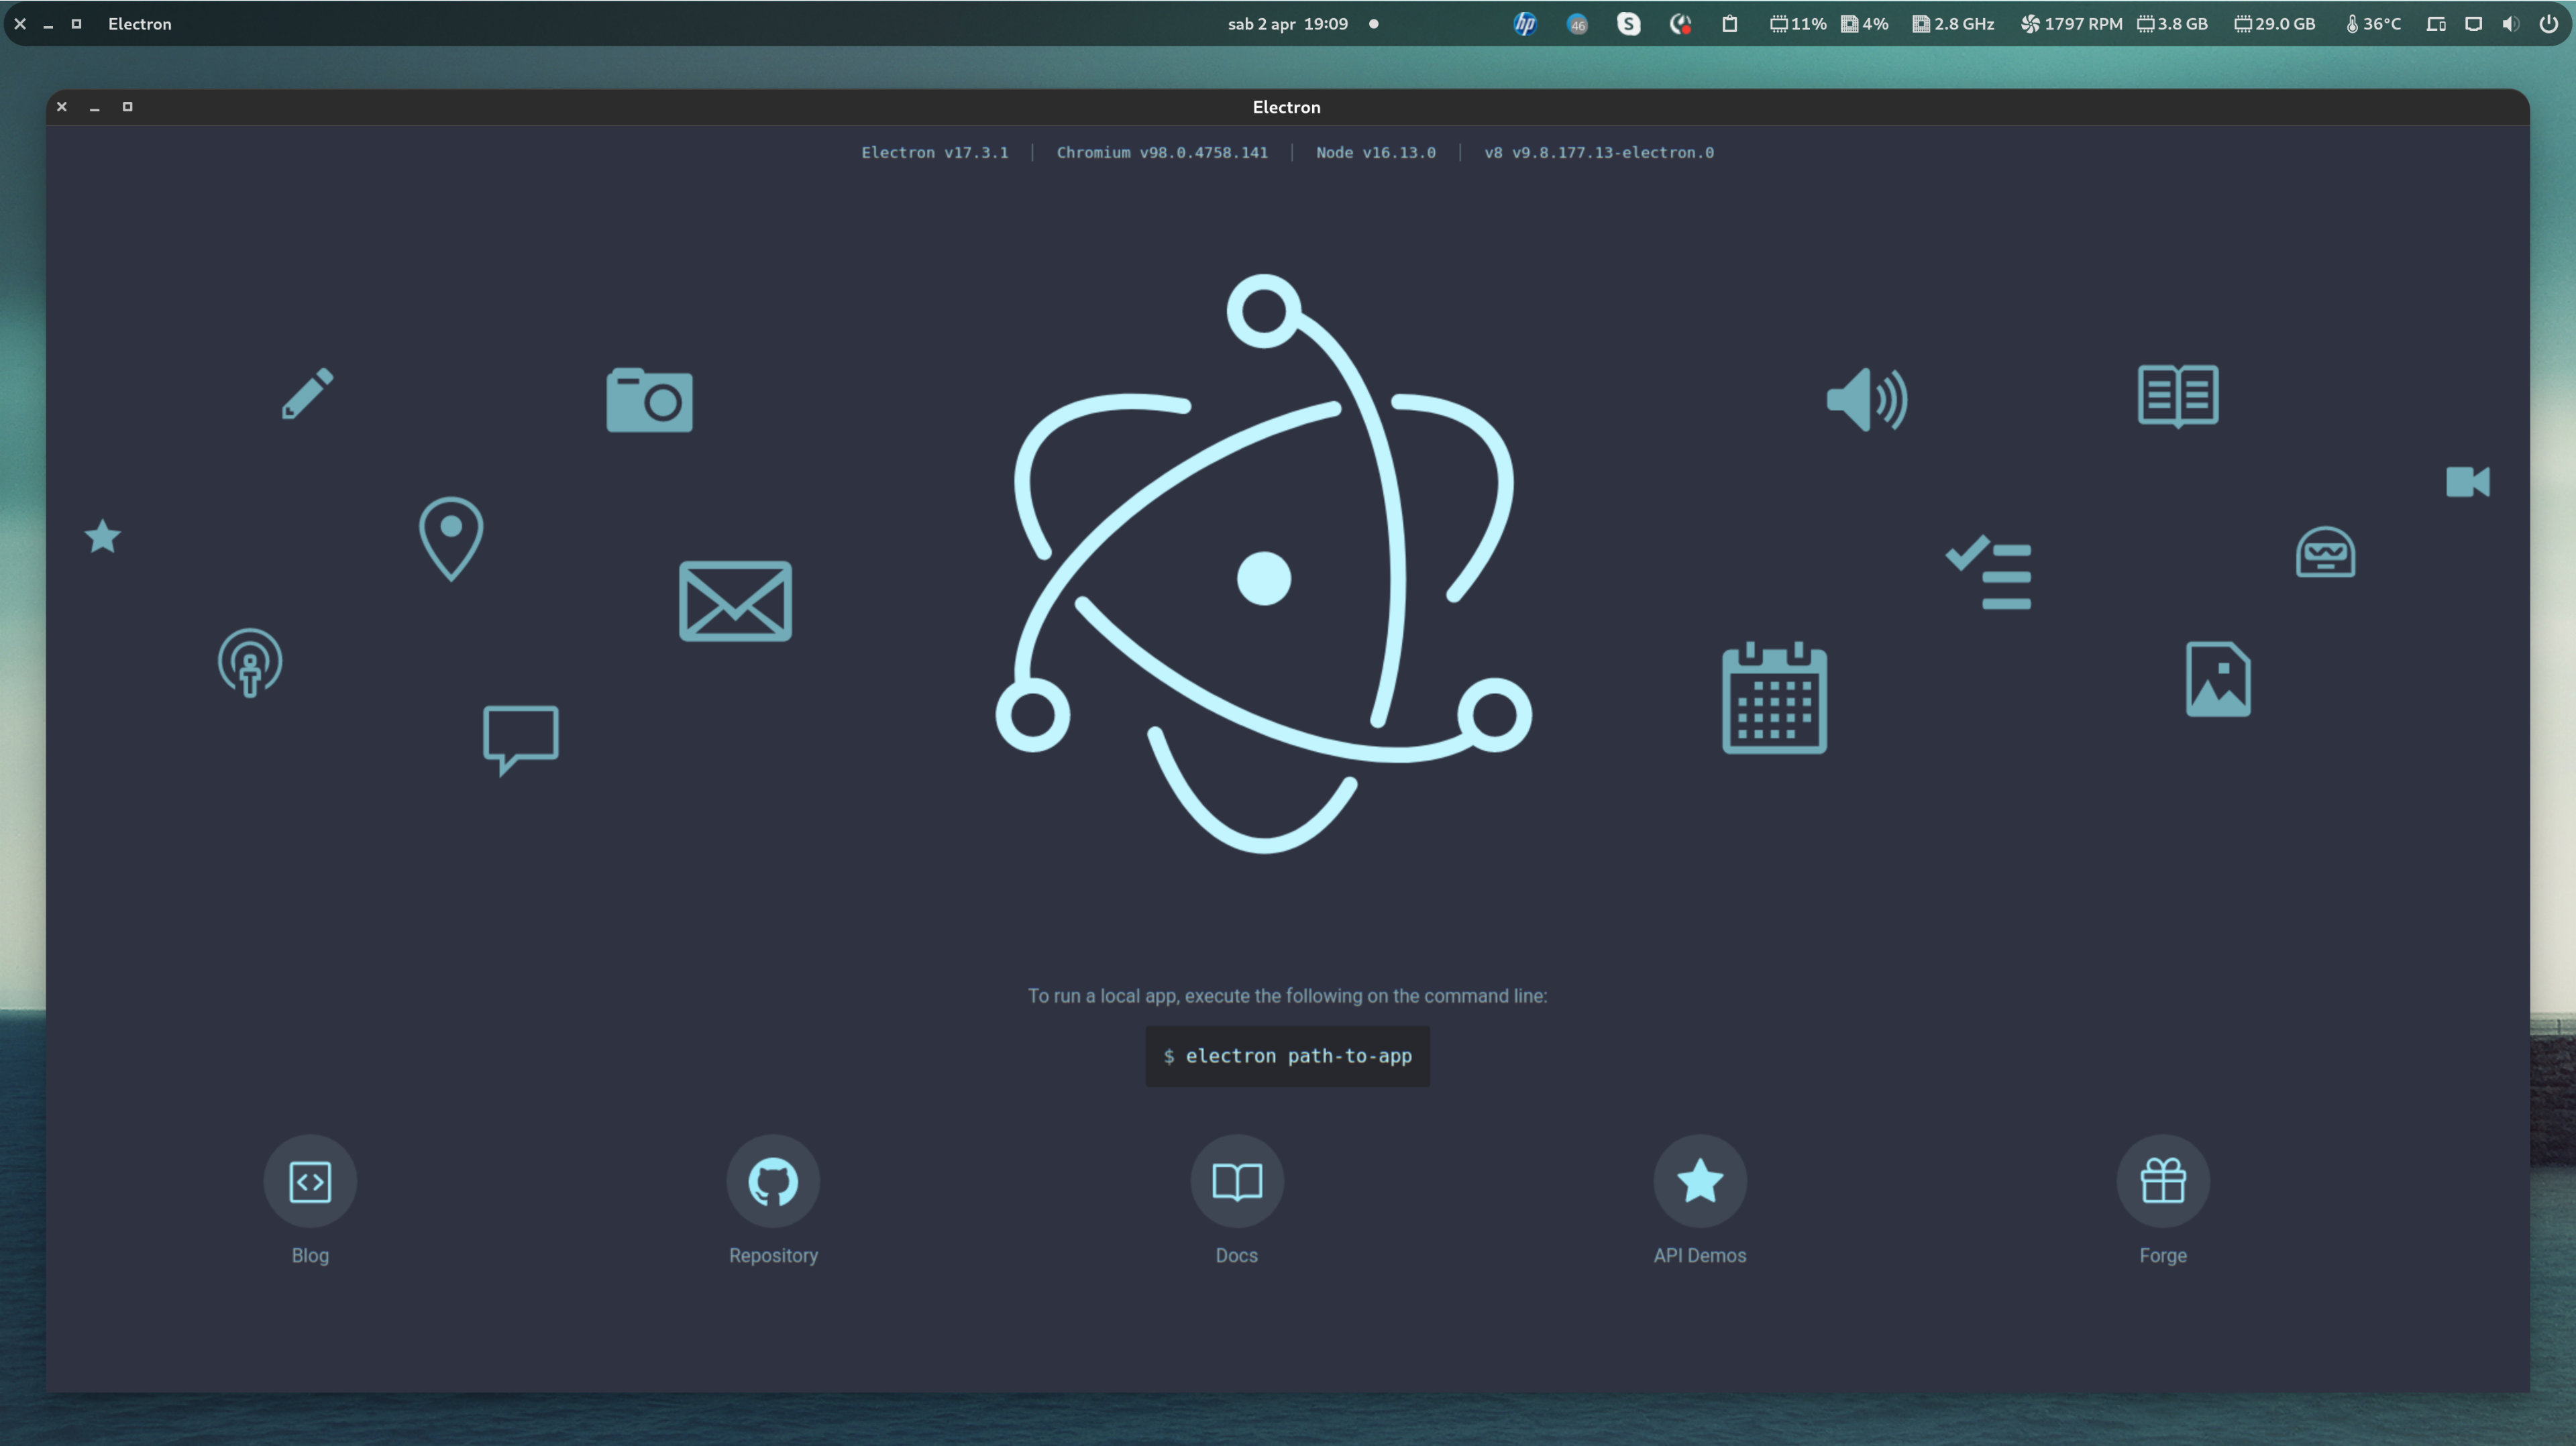Screen dimensions: 2576x1446
Task: Click the envelope mail icon
Action: coord(735,601)
